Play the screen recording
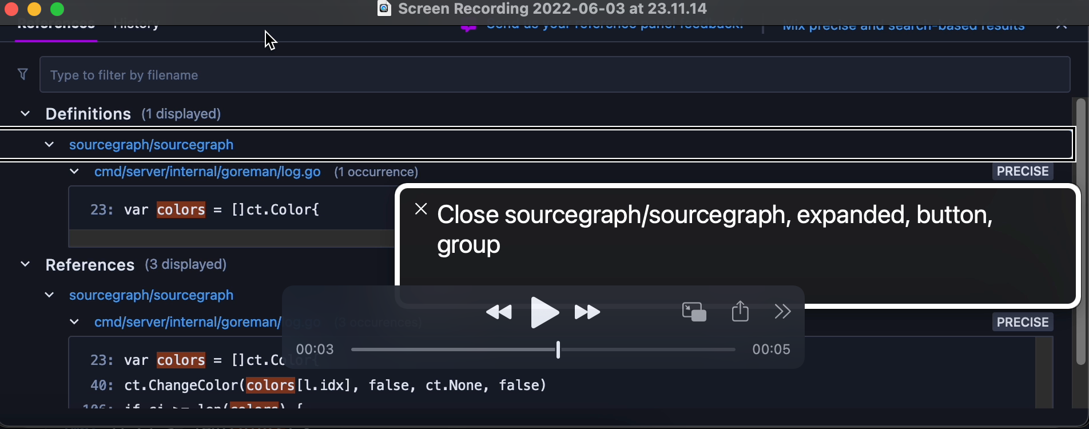Viewport: 1089px width, 429px height. [x=544, y=312]
